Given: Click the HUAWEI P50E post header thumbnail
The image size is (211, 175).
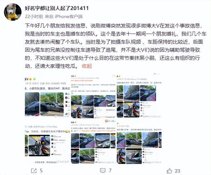Looking at the screenshot, I should tap(46, 83).
